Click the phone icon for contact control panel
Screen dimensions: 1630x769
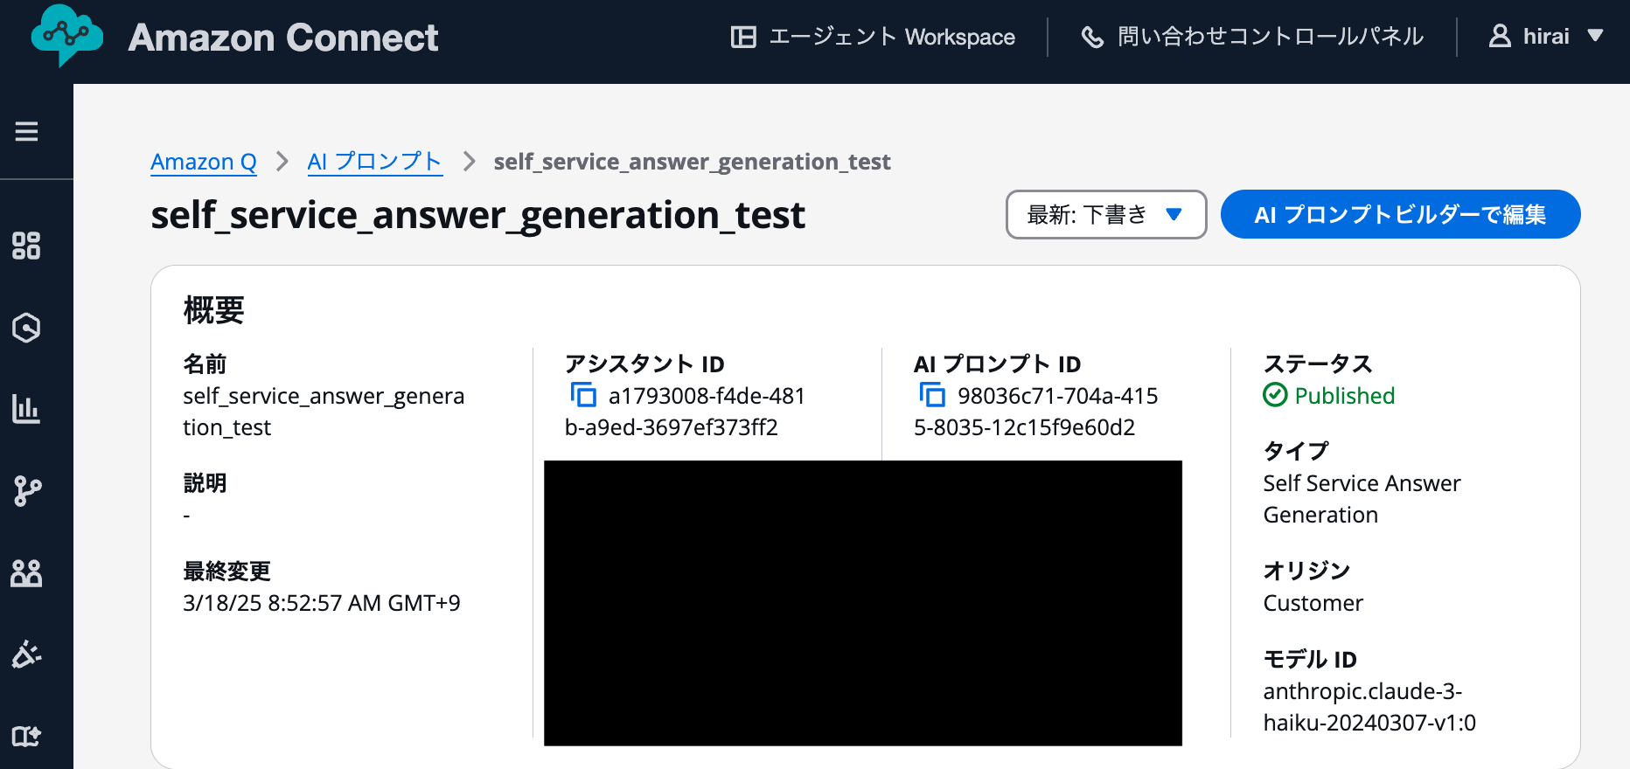click(1092, 37)
